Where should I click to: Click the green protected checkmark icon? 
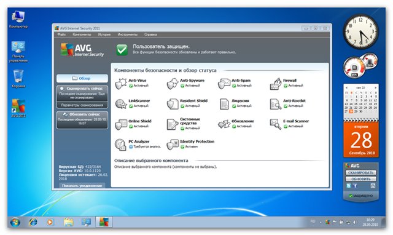[122, 49]
